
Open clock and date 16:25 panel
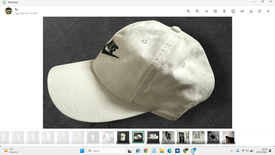[262, 151]
